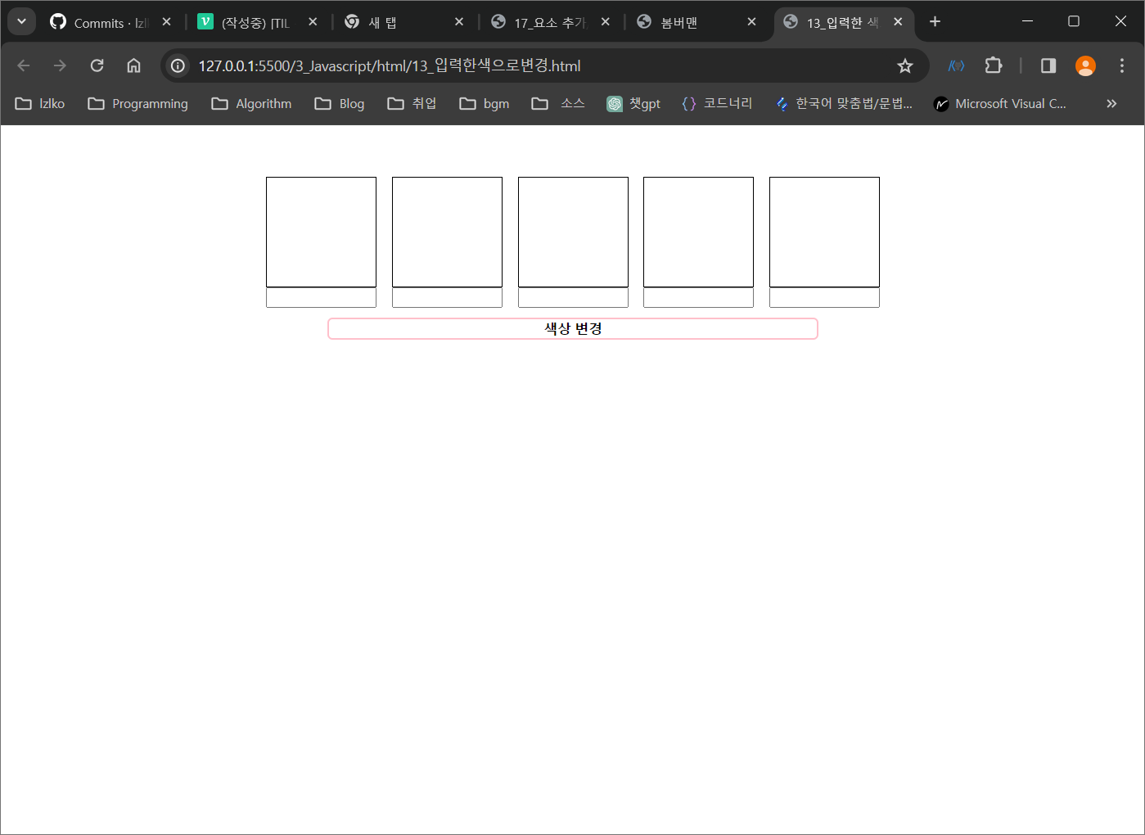This screenshot has height=835, width=1145.
Task: Select the 17_요소 추가 tab
Action: [544, 22]
